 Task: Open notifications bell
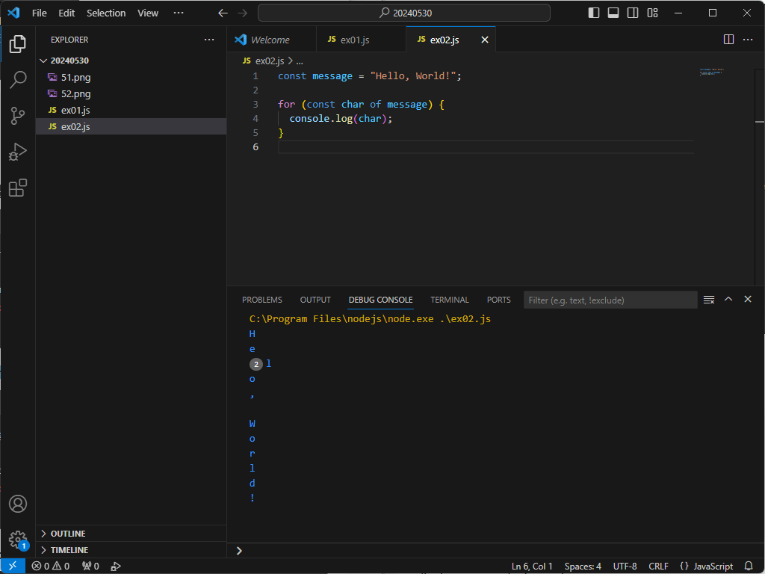pyautogui.click(x=749, y=567)
